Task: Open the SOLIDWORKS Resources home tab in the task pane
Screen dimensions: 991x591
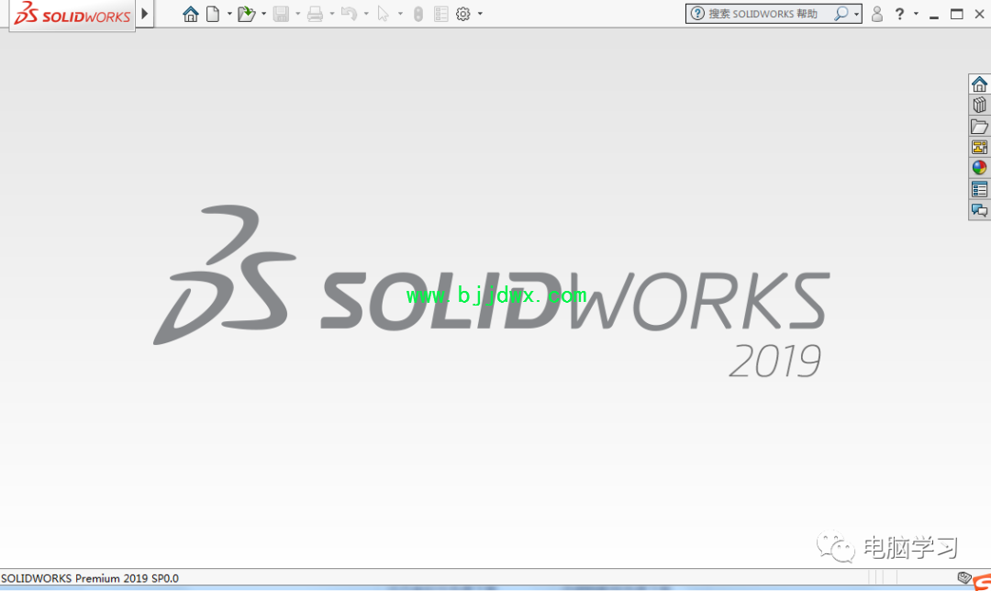Action: [980, 84]
